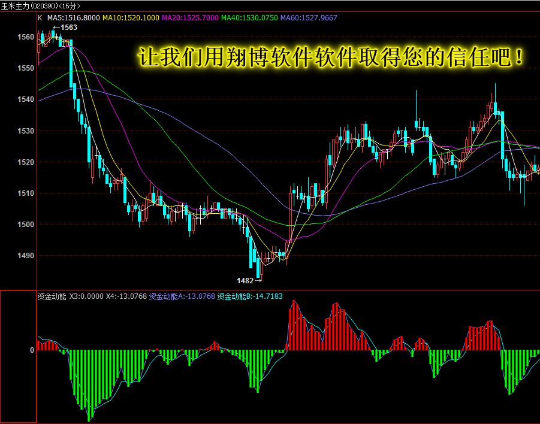Click the X4:-13.0768 indicator value
Viewport: 540px width, 424px height.
point(126,296)
